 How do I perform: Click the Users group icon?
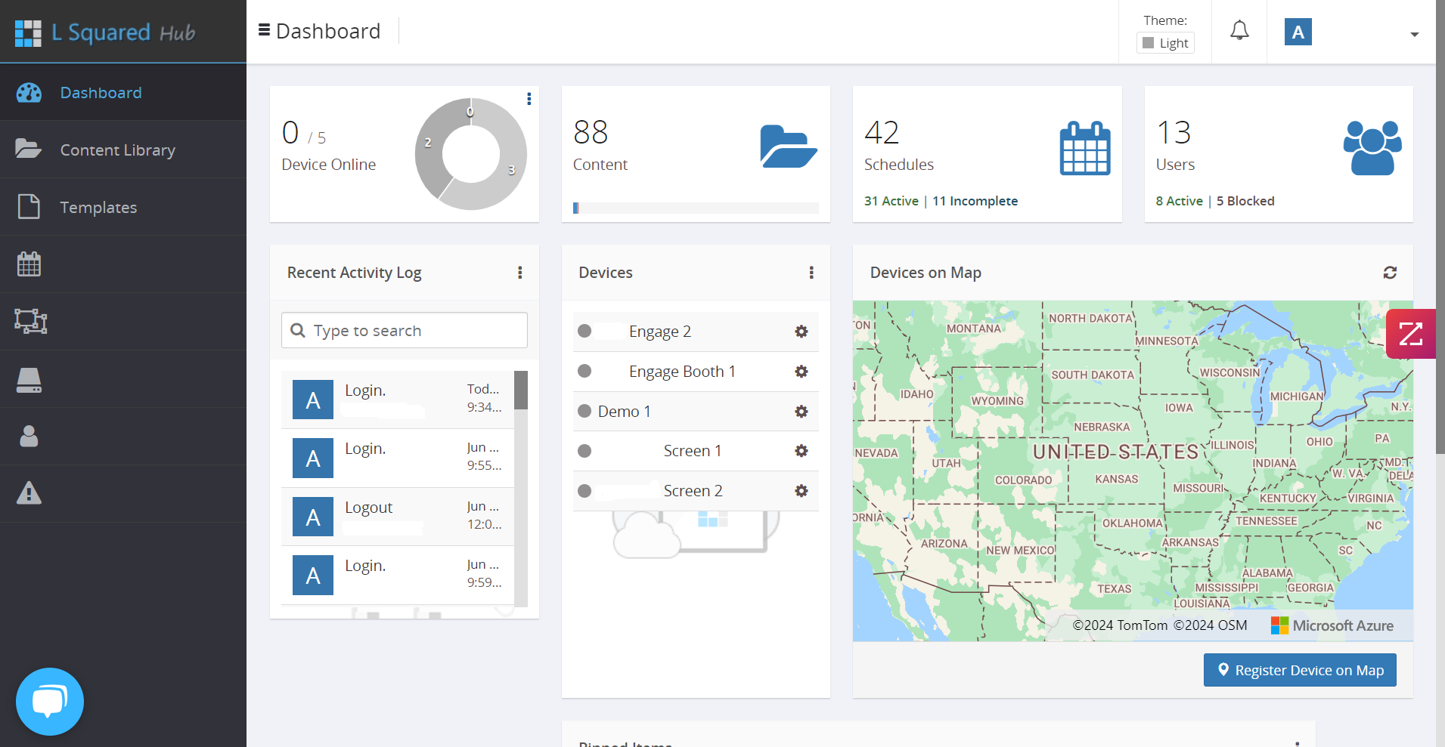pos(1372,148)
